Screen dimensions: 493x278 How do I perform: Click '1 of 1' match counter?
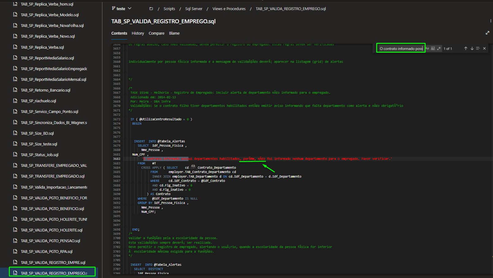pos(448,49)
